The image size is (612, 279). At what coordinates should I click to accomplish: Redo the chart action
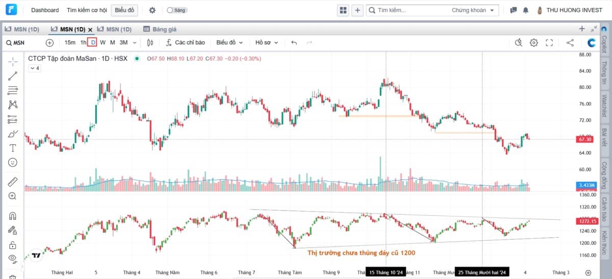309,43
